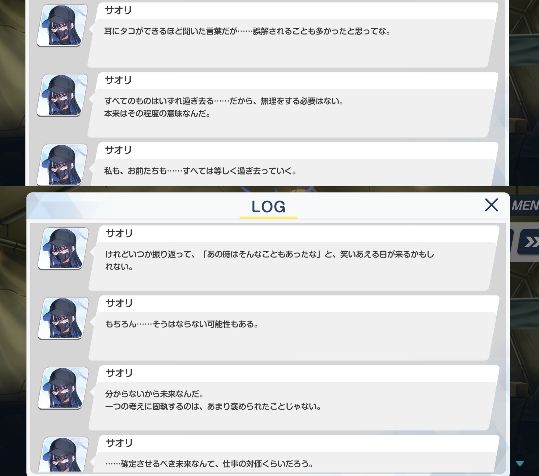Click Saori portrait beside 耳にタコ message

(x=62, y=25)
